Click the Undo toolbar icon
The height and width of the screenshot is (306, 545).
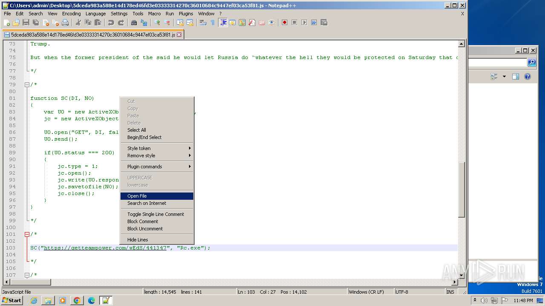[x=111, y=23]
